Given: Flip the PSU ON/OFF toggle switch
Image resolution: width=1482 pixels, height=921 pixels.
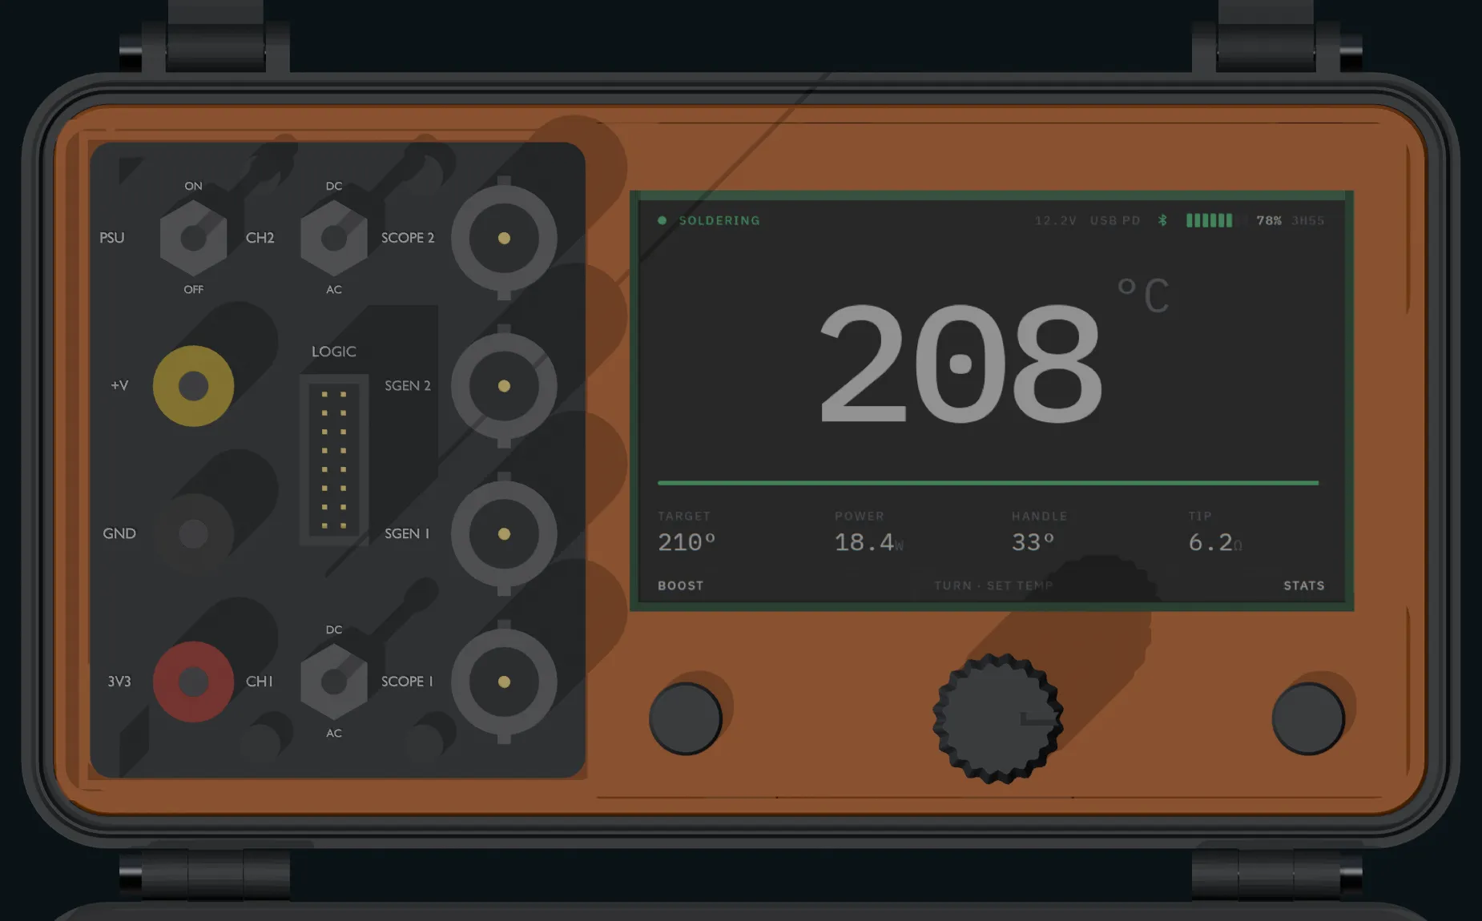Looking at the screenshot, I should (193, 238).
